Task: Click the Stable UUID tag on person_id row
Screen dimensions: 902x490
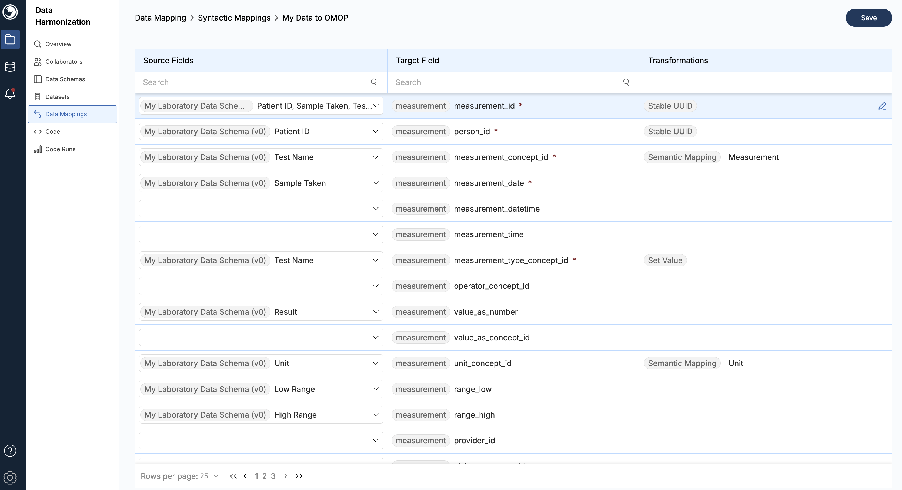Action: coord(670,132)
